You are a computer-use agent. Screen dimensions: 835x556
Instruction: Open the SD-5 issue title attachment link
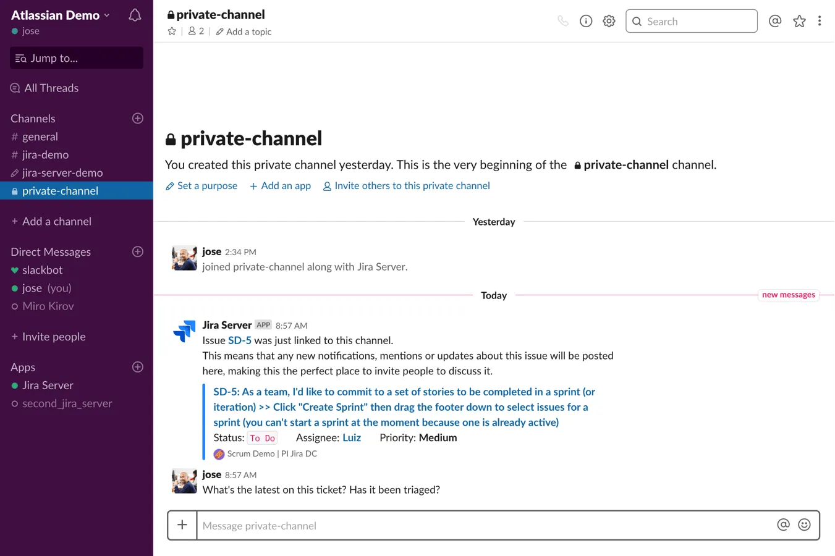[404, 407]
